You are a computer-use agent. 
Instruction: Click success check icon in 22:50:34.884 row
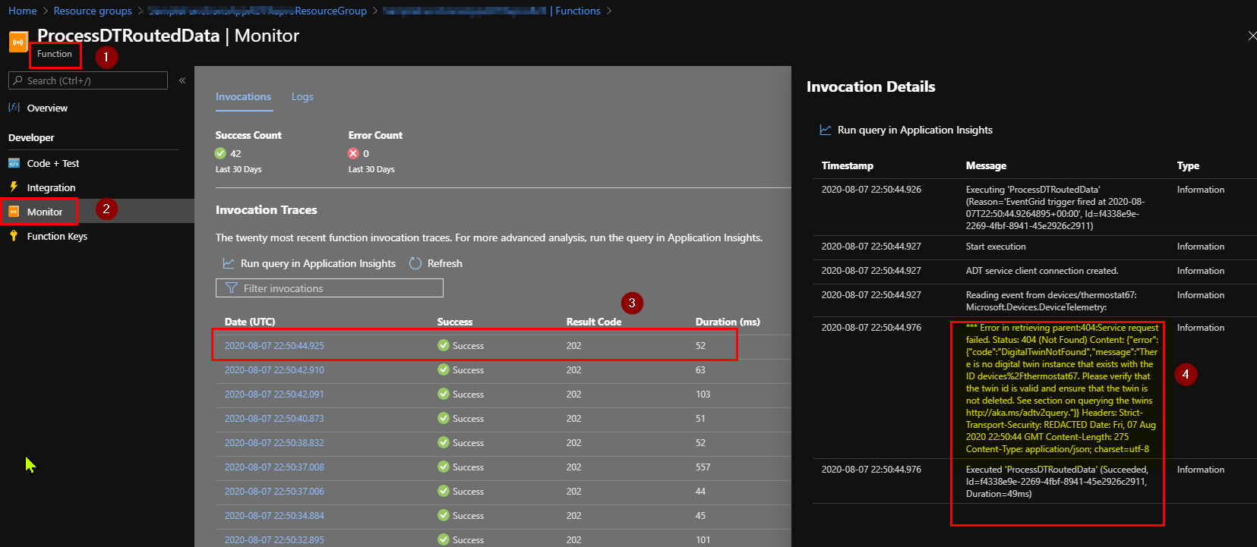(x=444, y=515)
